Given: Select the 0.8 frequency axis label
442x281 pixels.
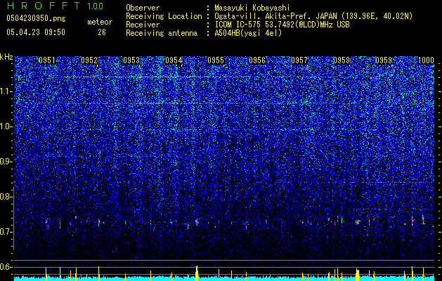Looking at the screenshot, I should pyautogui.click(x=6, y=197).
